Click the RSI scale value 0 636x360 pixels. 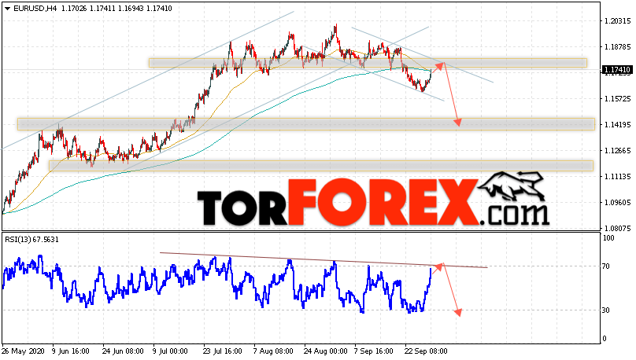click(x=605, y=339)
